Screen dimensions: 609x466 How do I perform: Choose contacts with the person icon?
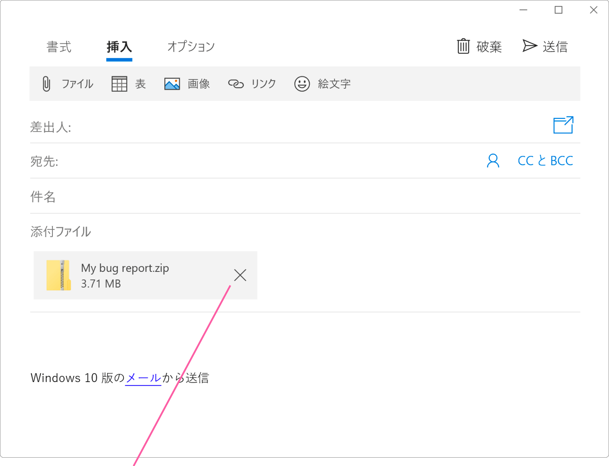tap(493, 161)
